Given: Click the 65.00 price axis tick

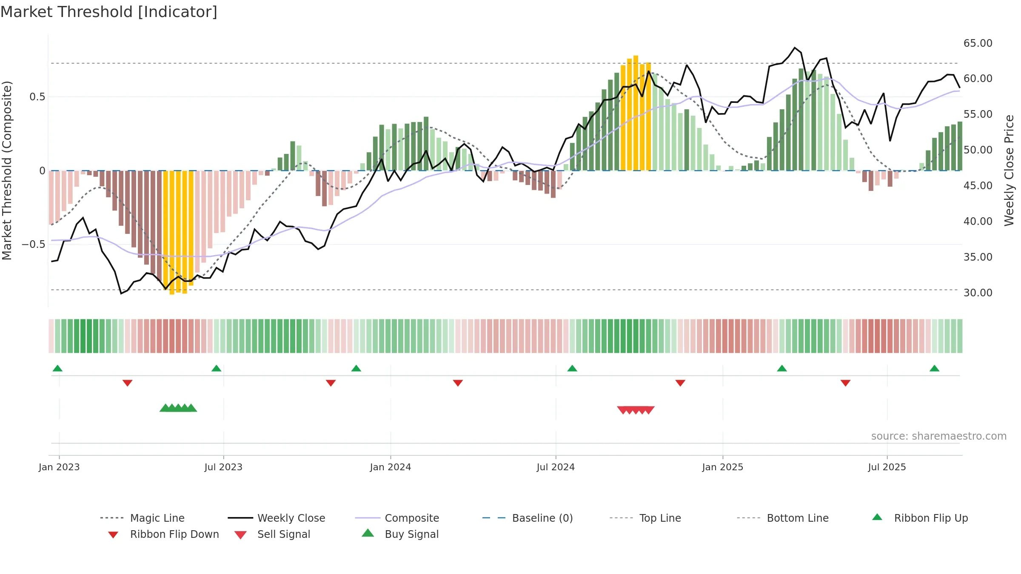Looking at the screenshot, I should click(x=978, y=43).
